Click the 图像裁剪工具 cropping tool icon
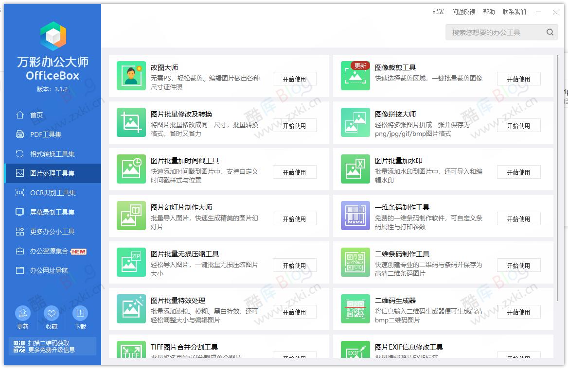Screen dimensions: 568x369 [355, 75]
